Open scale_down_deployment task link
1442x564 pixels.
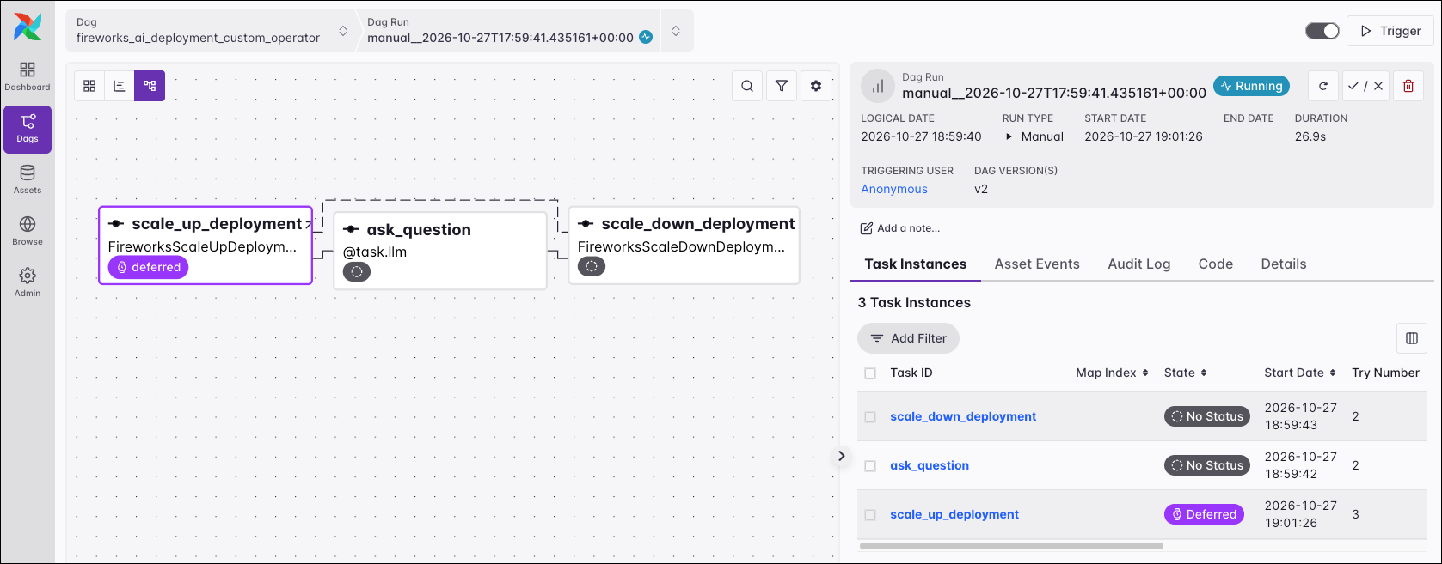click(x=963, y=416)
